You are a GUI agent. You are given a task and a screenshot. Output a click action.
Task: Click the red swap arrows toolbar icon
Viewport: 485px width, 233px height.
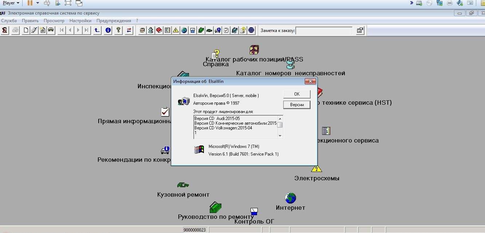128,31
